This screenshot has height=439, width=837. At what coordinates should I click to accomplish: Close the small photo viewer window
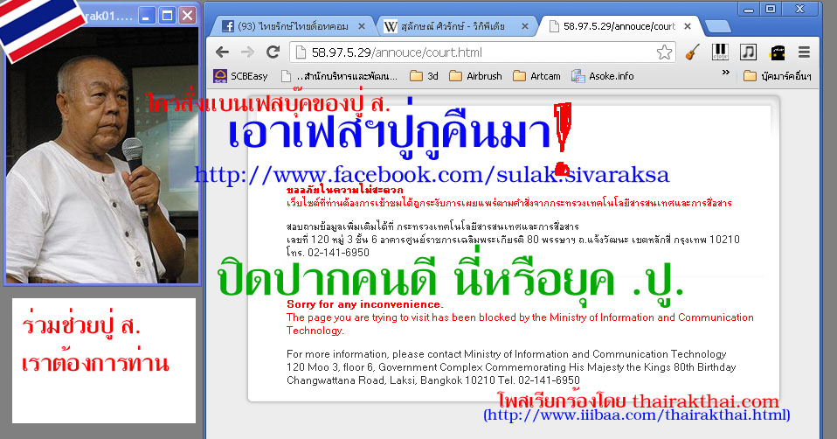187,16
